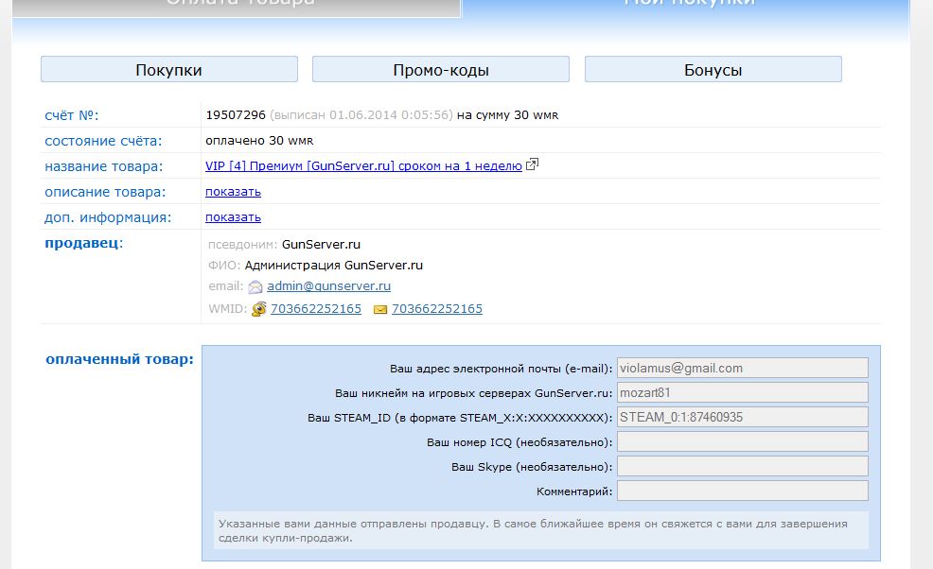Click the GunServer.ru nickname field
Screen dimensions: 933x569
click(x=742, y=392)
